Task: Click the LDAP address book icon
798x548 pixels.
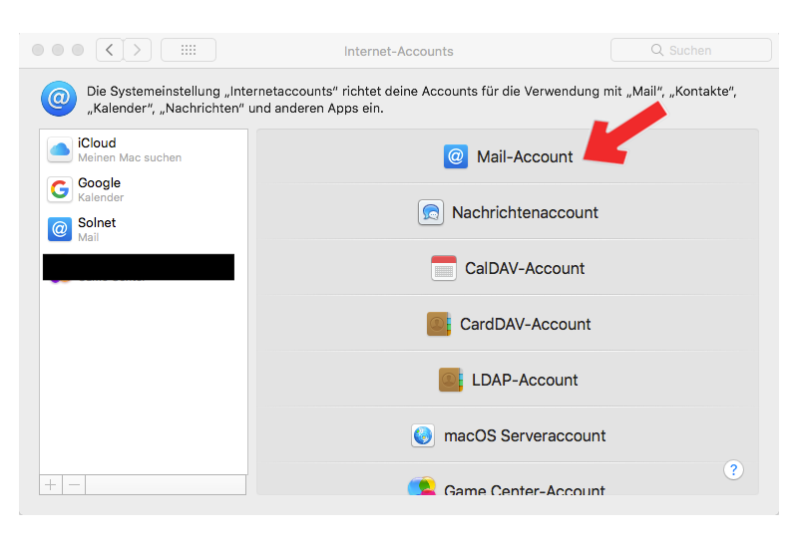Action: click(451, 380)
